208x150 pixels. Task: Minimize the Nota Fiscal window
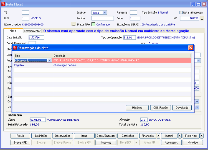click(x=193, y=4)
